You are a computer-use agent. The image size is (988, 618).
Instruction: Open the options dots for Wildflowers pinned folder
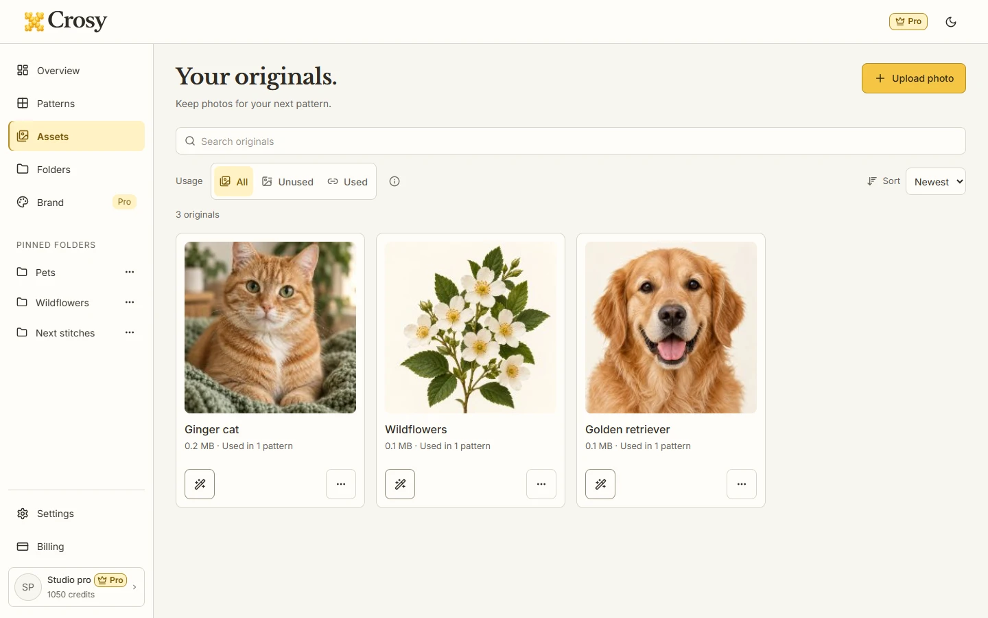pos(130,302)
